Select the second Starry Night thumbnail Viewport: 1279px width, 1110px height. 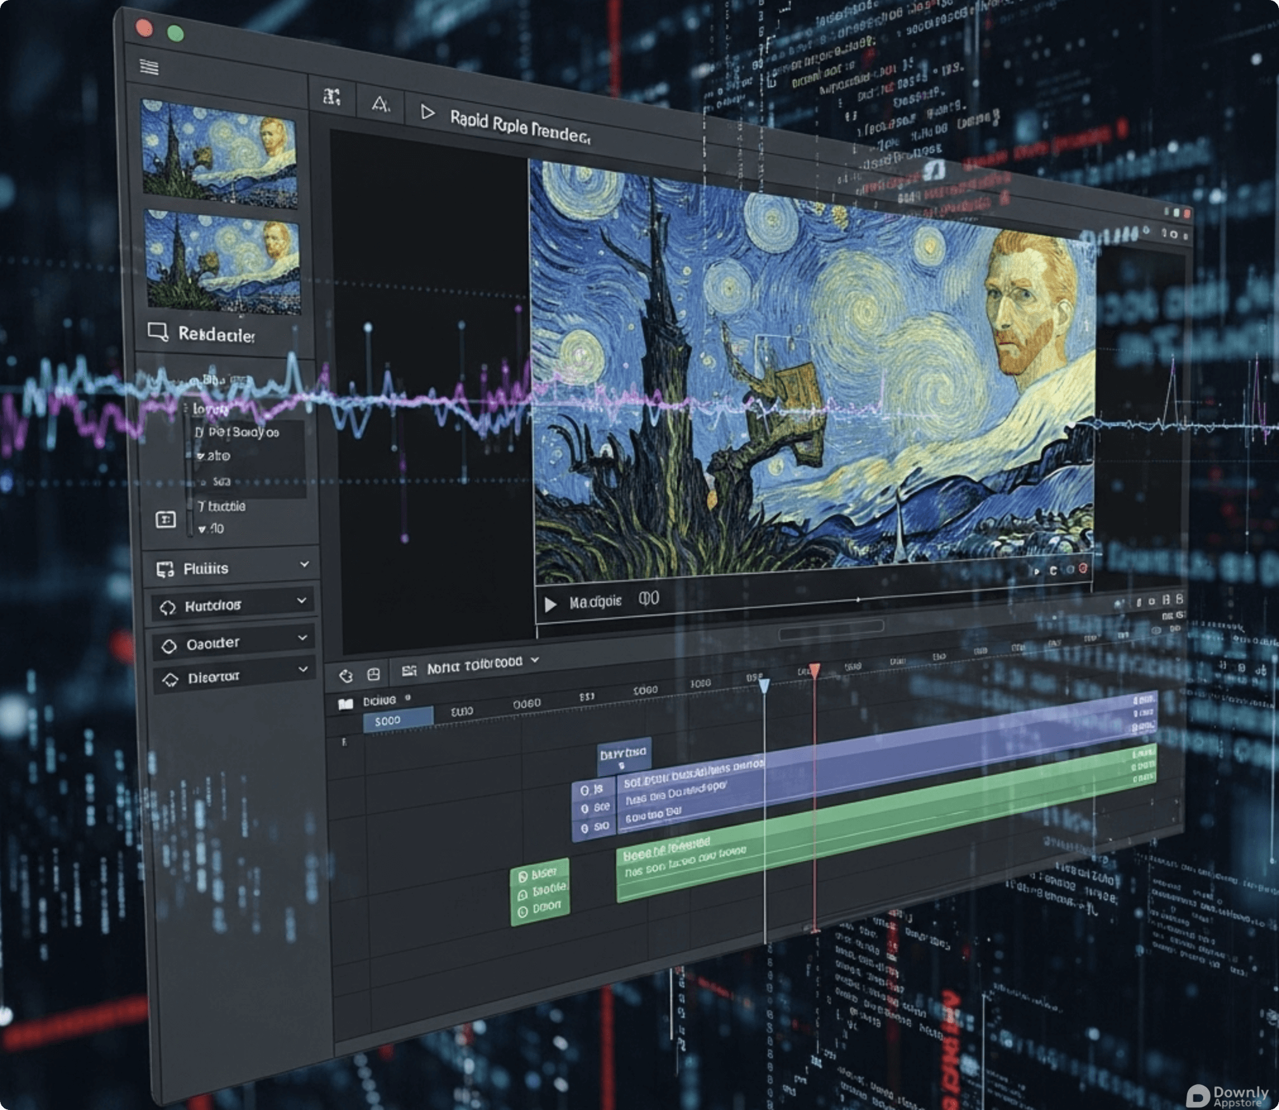[223, 262]
